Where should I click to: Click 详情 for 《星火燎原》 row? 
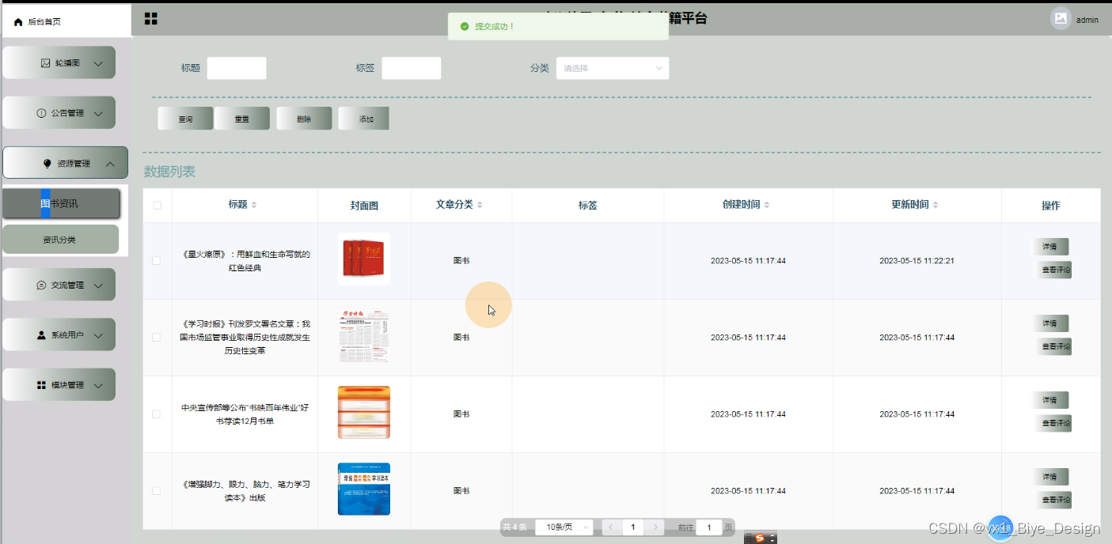pos(1050,247)
